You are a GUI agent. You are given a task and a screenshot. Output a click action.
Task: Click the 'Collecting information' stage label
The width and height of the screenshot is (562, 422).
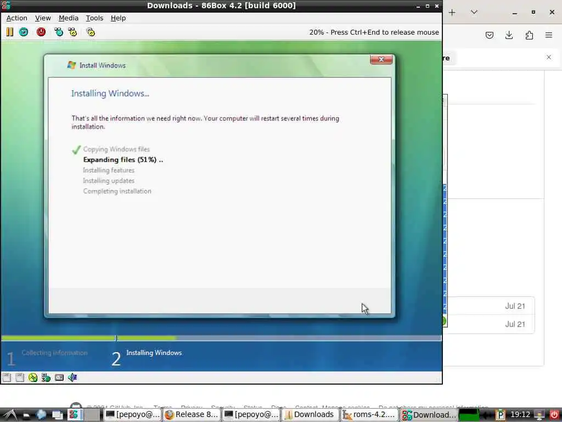click(54, 353)
